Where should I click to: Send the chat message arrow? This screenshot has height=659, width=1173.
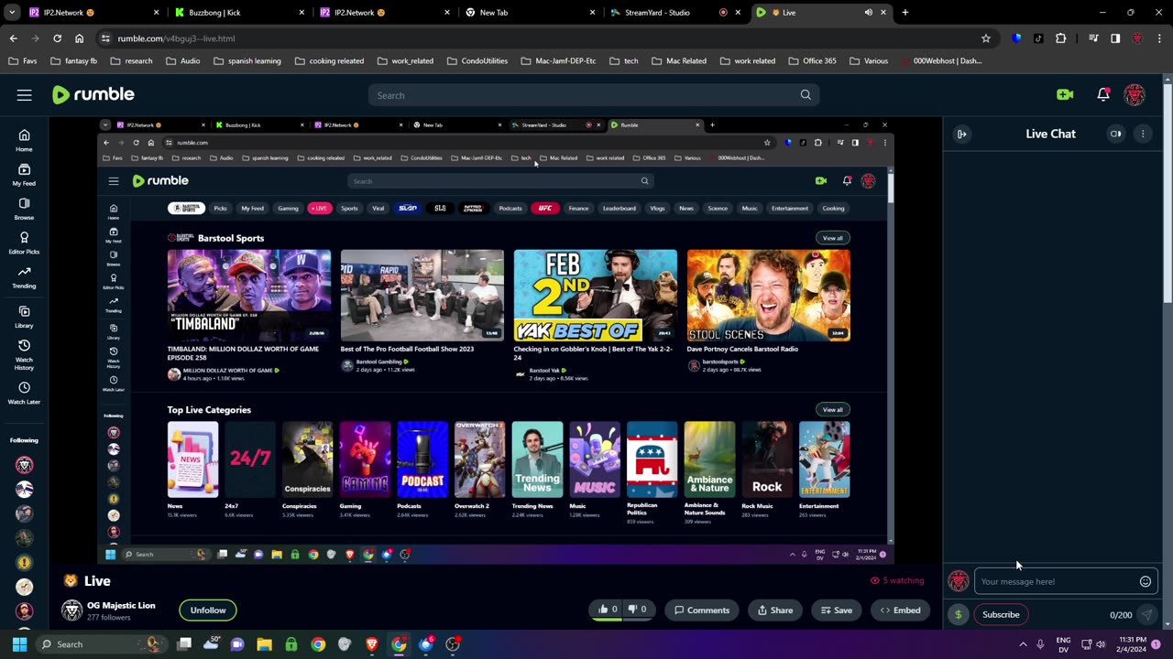(x=1146, y=615)
